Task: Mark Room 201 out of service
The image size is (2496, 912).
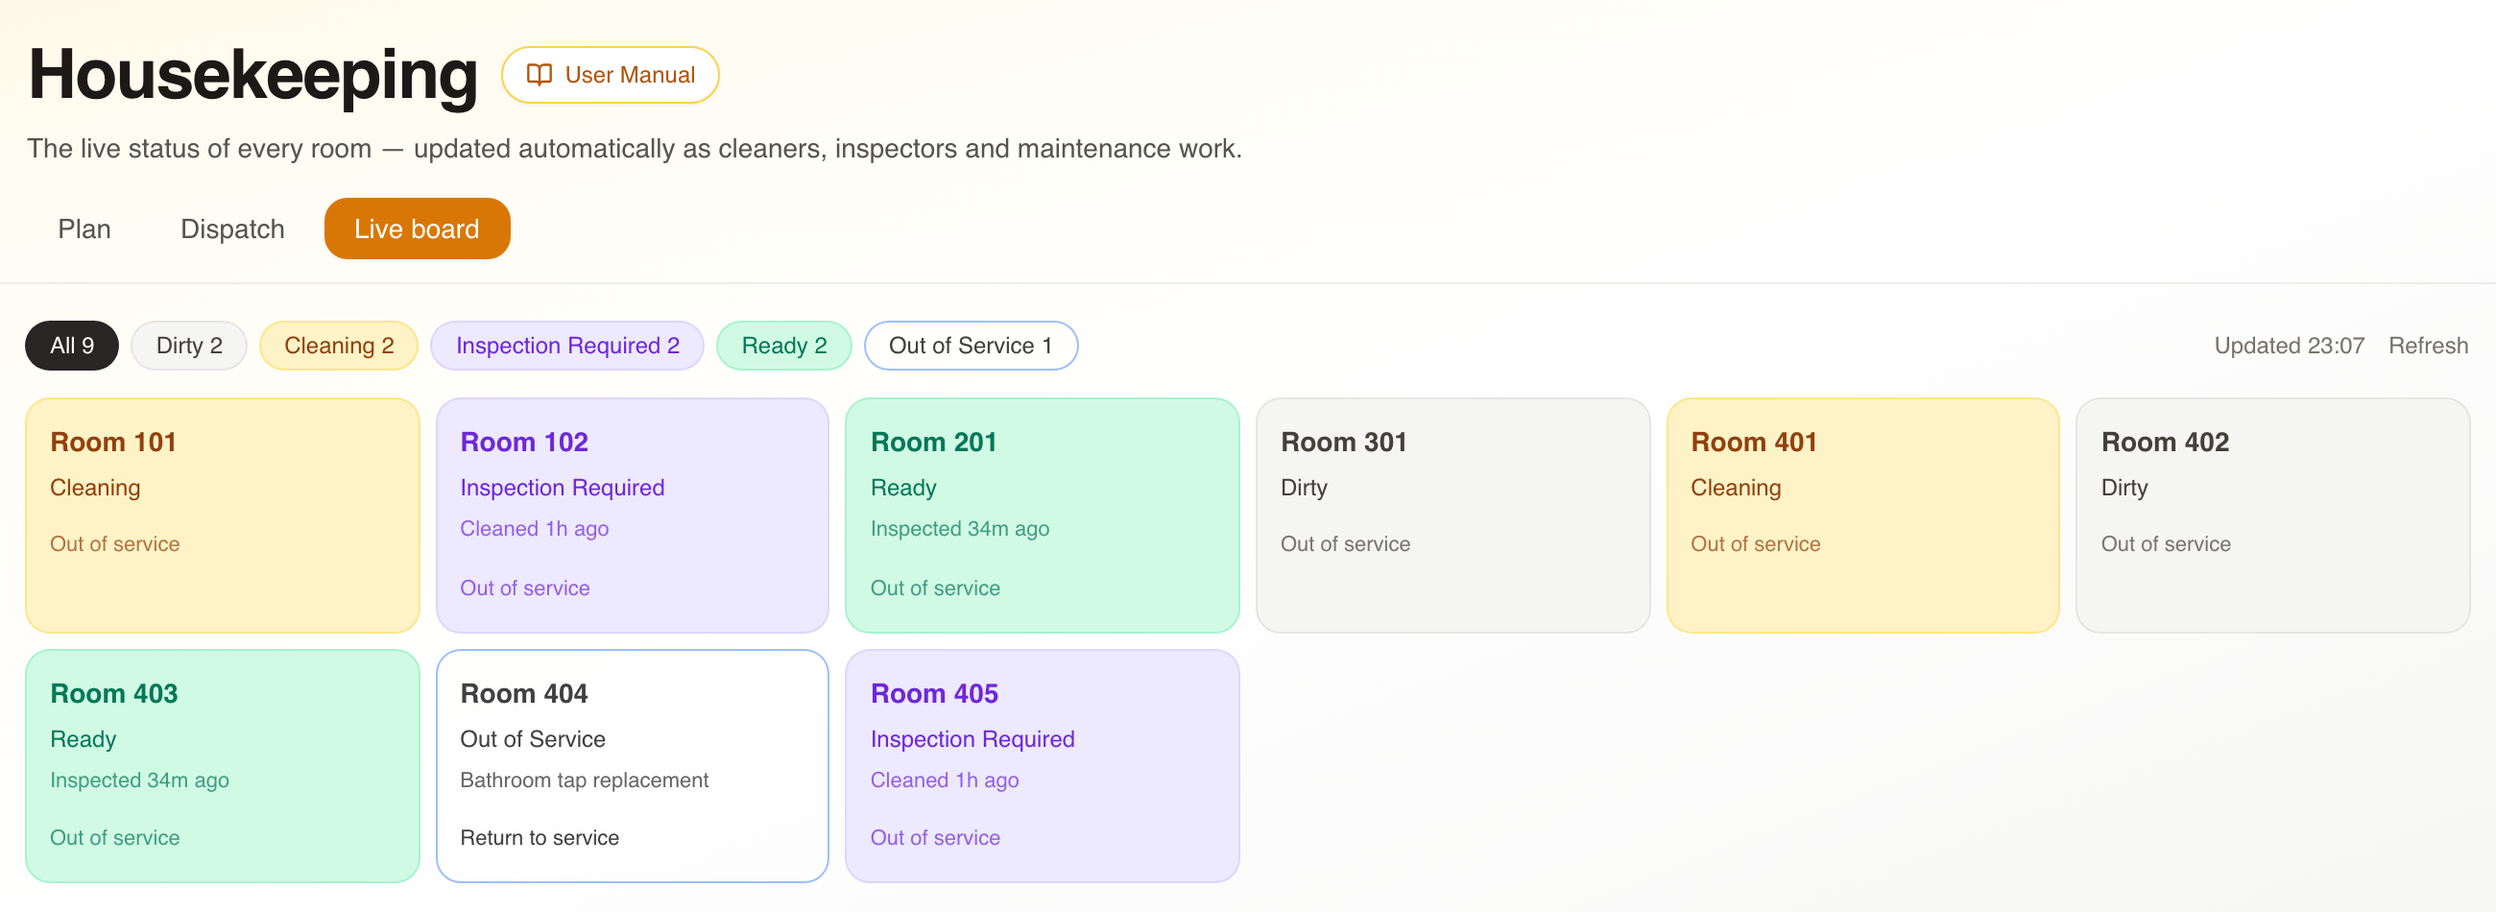Action: click(x=935, y=588)
